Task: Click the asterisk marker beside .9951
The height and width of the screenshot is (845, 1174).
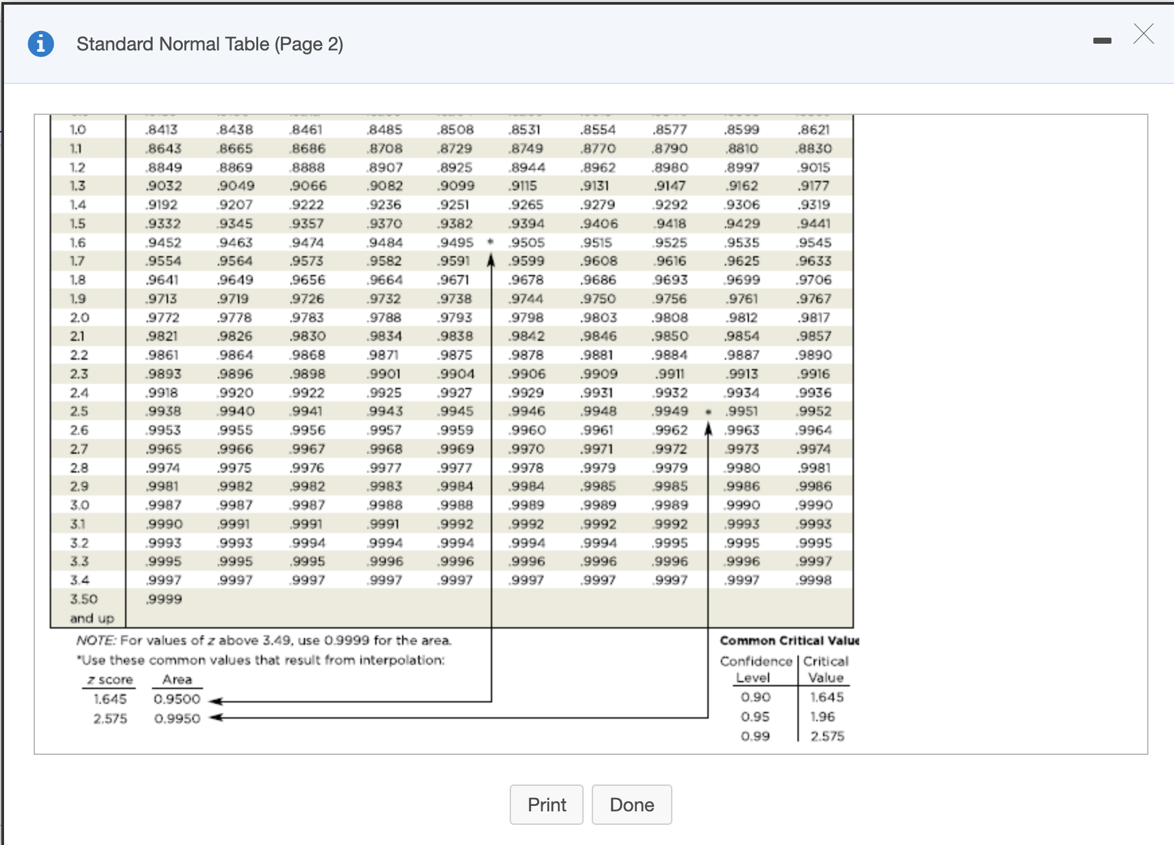Action: [709, 411]
